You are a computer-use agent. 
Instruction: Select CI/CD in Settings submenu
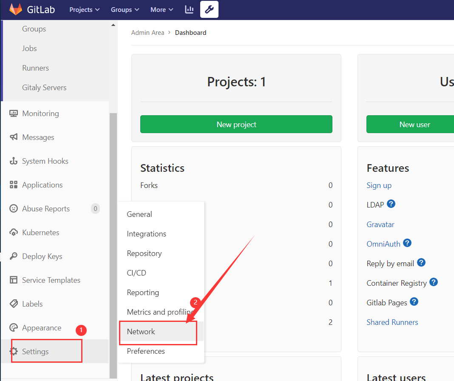coord(136,273)
